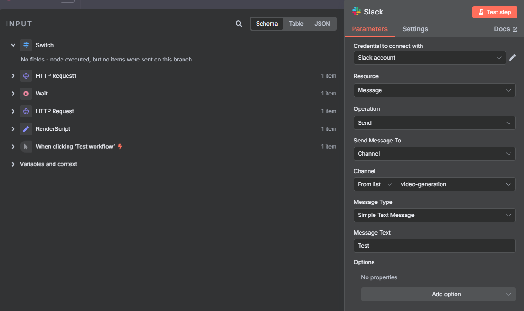Click the manual trigger cursor icon
Screen dimensions: 524x311
pos(26,147)
